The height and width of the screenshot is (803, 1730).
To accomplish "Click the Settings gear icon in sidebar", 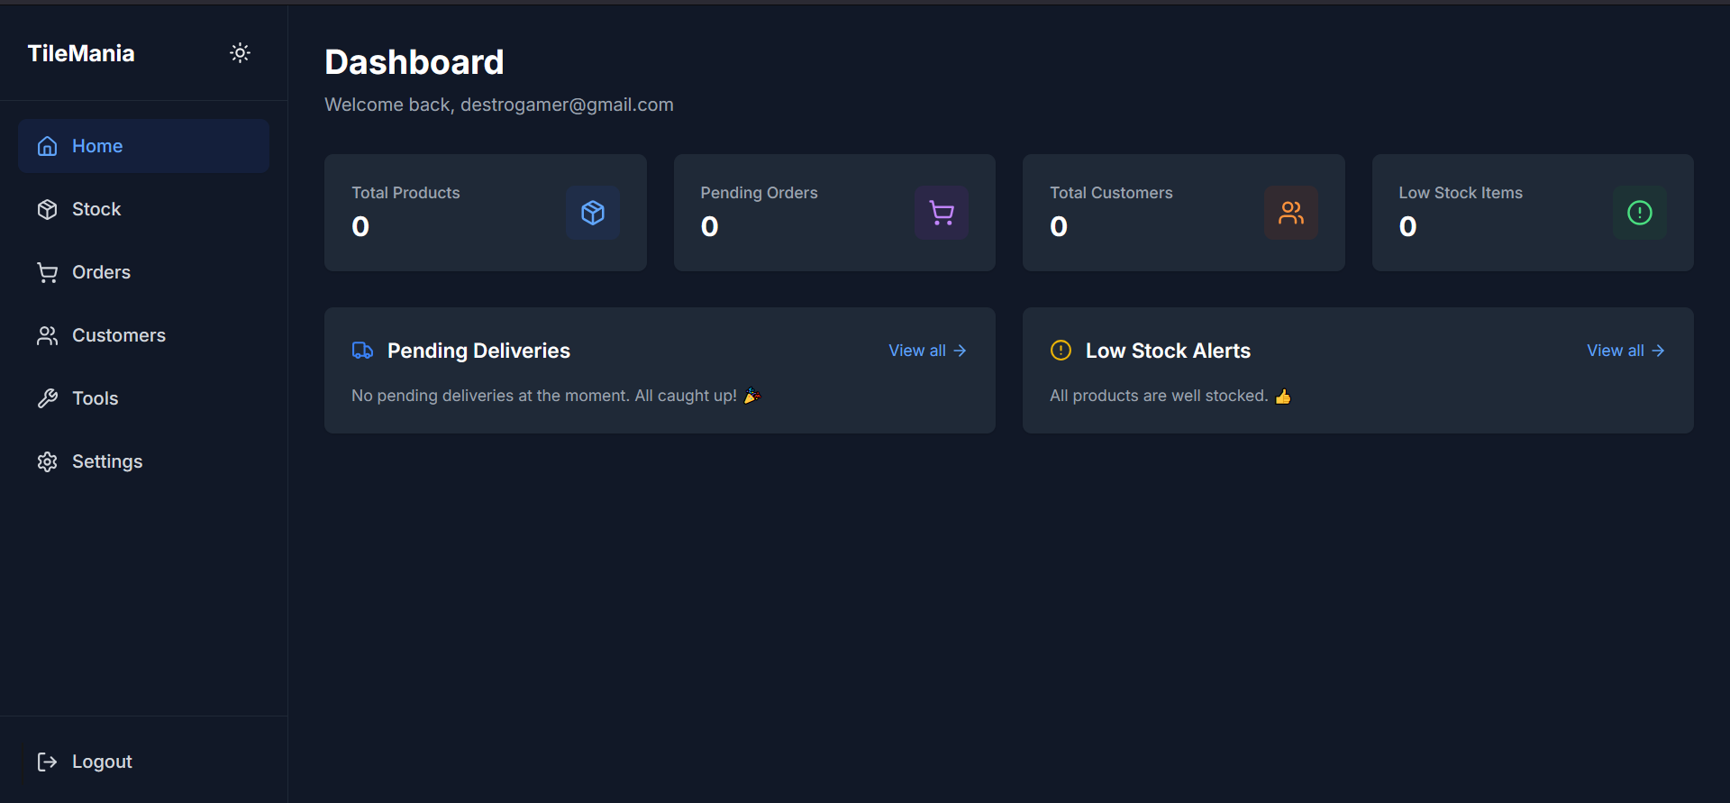I will pyautogui.click(x=48, y=461).
